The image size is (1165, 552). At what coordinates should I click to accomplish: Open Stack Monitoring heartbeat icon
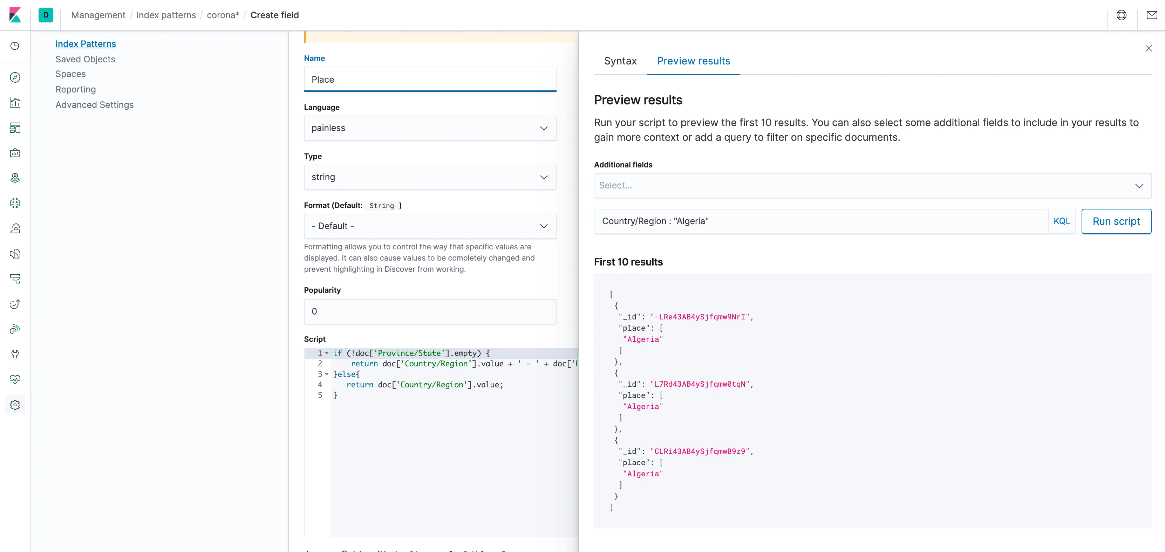pyautogui.click(x=15, y=379)
